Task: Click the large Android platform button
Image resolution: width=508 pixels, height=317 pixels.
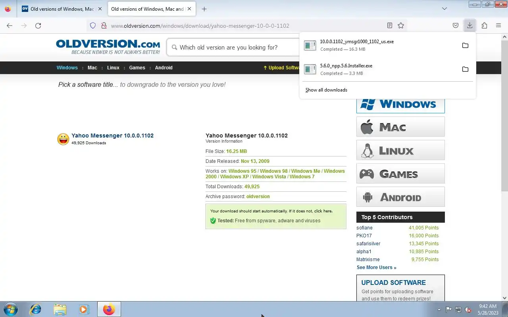Action: [x=400, y=197]
